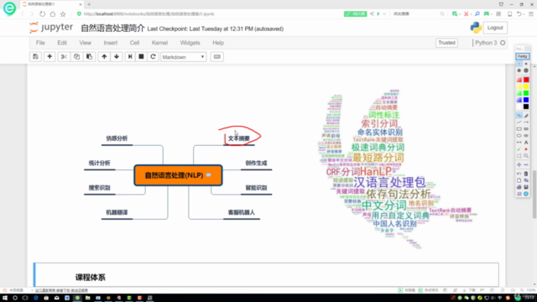537x302 pixels.
Task: Interrupt the kernel with the stop icon
Action: 141,57
